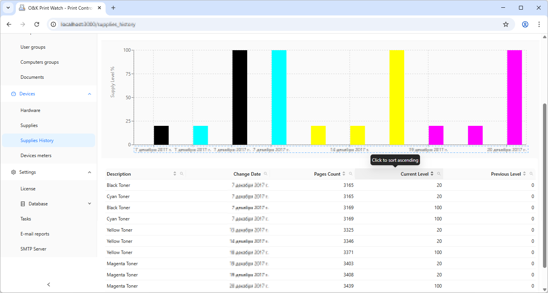Click the search icon in Description column

click(x=181, y=174)
